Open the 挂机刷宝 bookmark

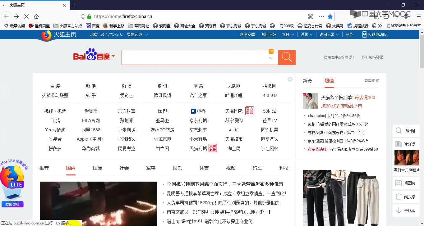[x=39, y=26]
